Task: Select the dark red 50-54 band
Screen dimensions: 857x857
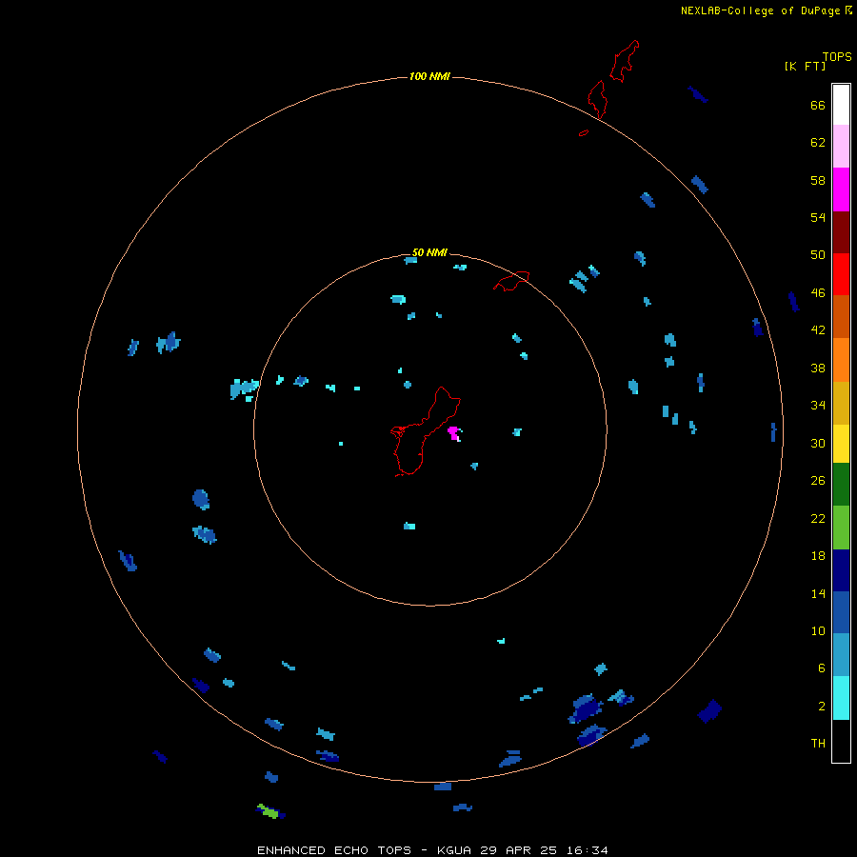Action: click(x=841, y=231)
